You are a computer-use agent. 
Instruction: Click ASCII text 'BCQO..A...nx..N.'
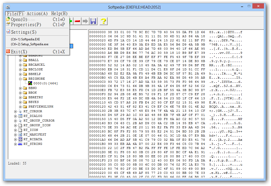pos(226,107)
